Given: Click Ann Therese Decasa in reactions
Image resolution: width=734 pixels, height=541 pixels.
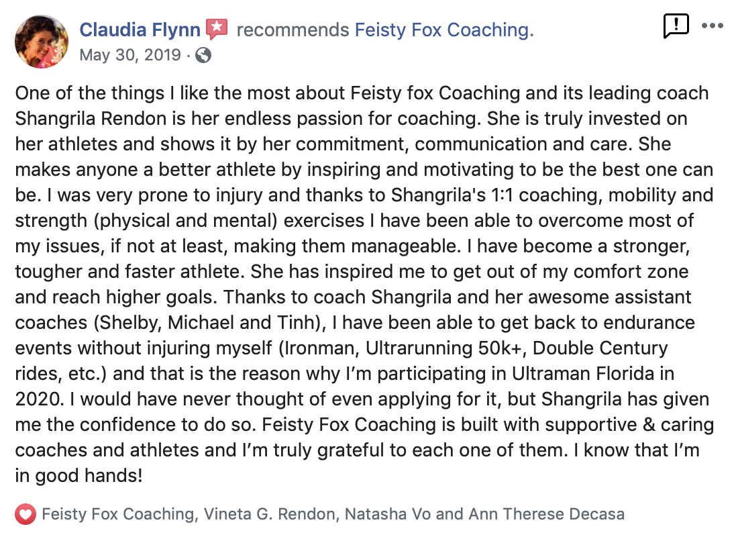Looking at the screenshot, I should point(546,514).
